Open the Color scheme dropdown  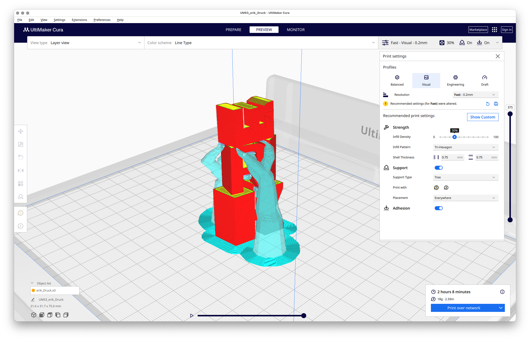coord(261,43)
